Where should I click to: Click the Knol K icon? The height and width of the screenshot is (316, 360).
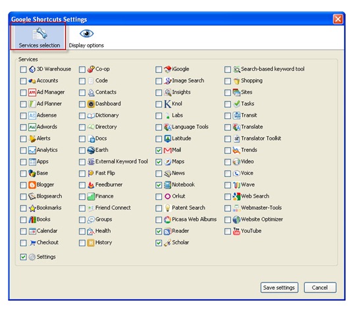click(168, 104)
